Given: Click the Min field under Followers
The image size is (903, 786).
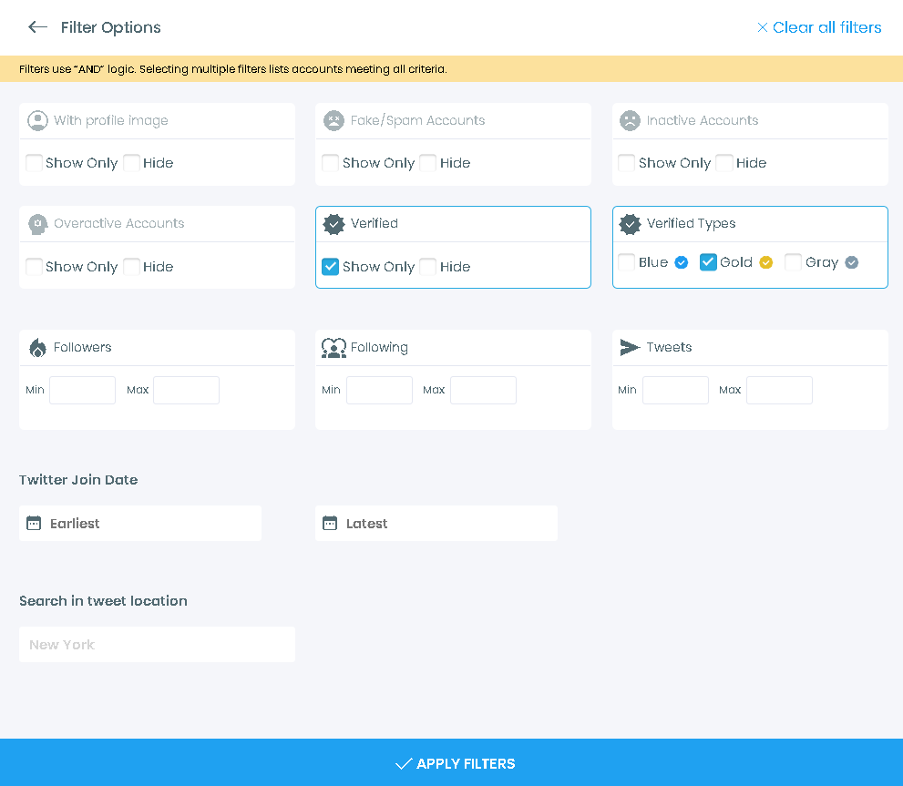Looking at the screenshot, I should [x=82, y=390].
